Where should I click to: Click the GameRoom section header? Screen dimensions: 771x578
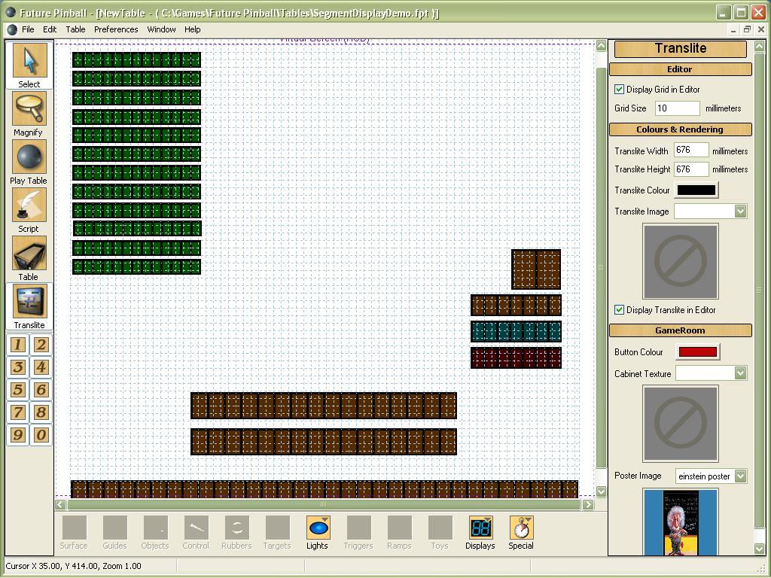[680, 330]
